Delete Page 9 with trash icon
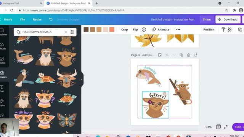Screen dimensions: 244x137 pos(189,55)
